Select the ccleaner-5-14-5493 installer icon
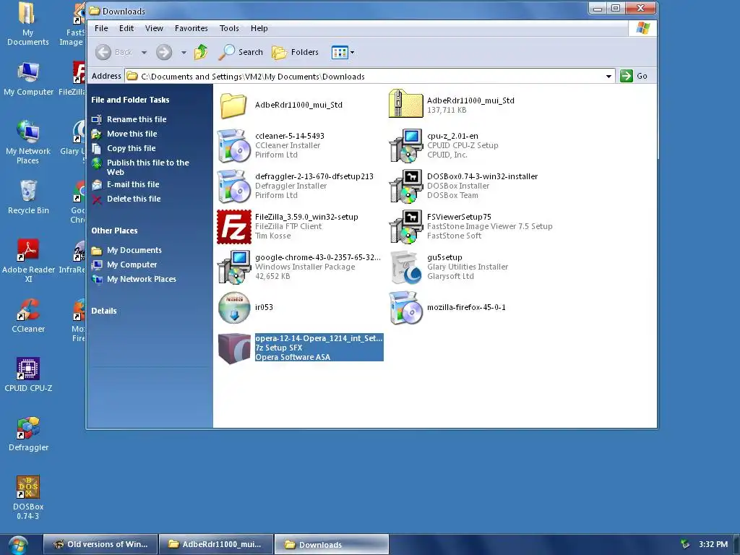740x555 pixels. pyautogui.click(x=233, y=146)
